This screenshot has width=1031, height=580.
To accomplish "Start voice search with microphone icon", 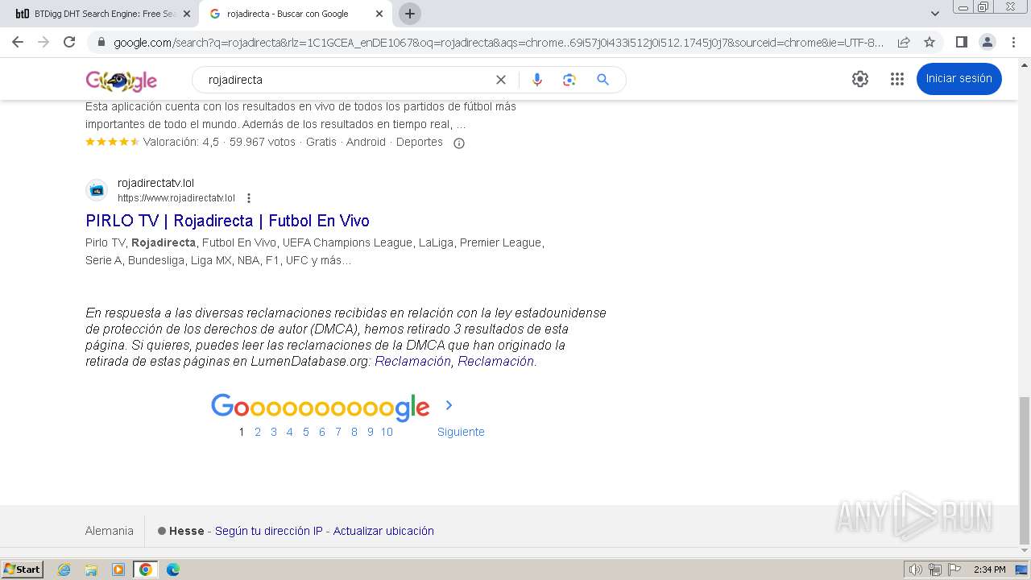I will [x=537, y=80].
